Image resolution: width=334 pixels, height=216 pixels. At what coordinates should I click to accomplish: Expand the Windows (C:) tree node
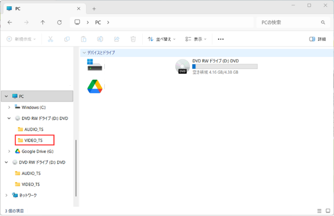[x=9, y=107]
